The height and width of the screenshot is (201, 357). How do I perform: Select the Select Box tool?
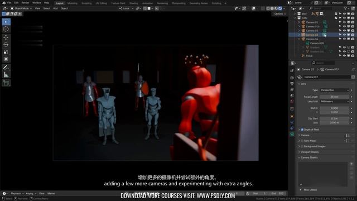point(6,22)
